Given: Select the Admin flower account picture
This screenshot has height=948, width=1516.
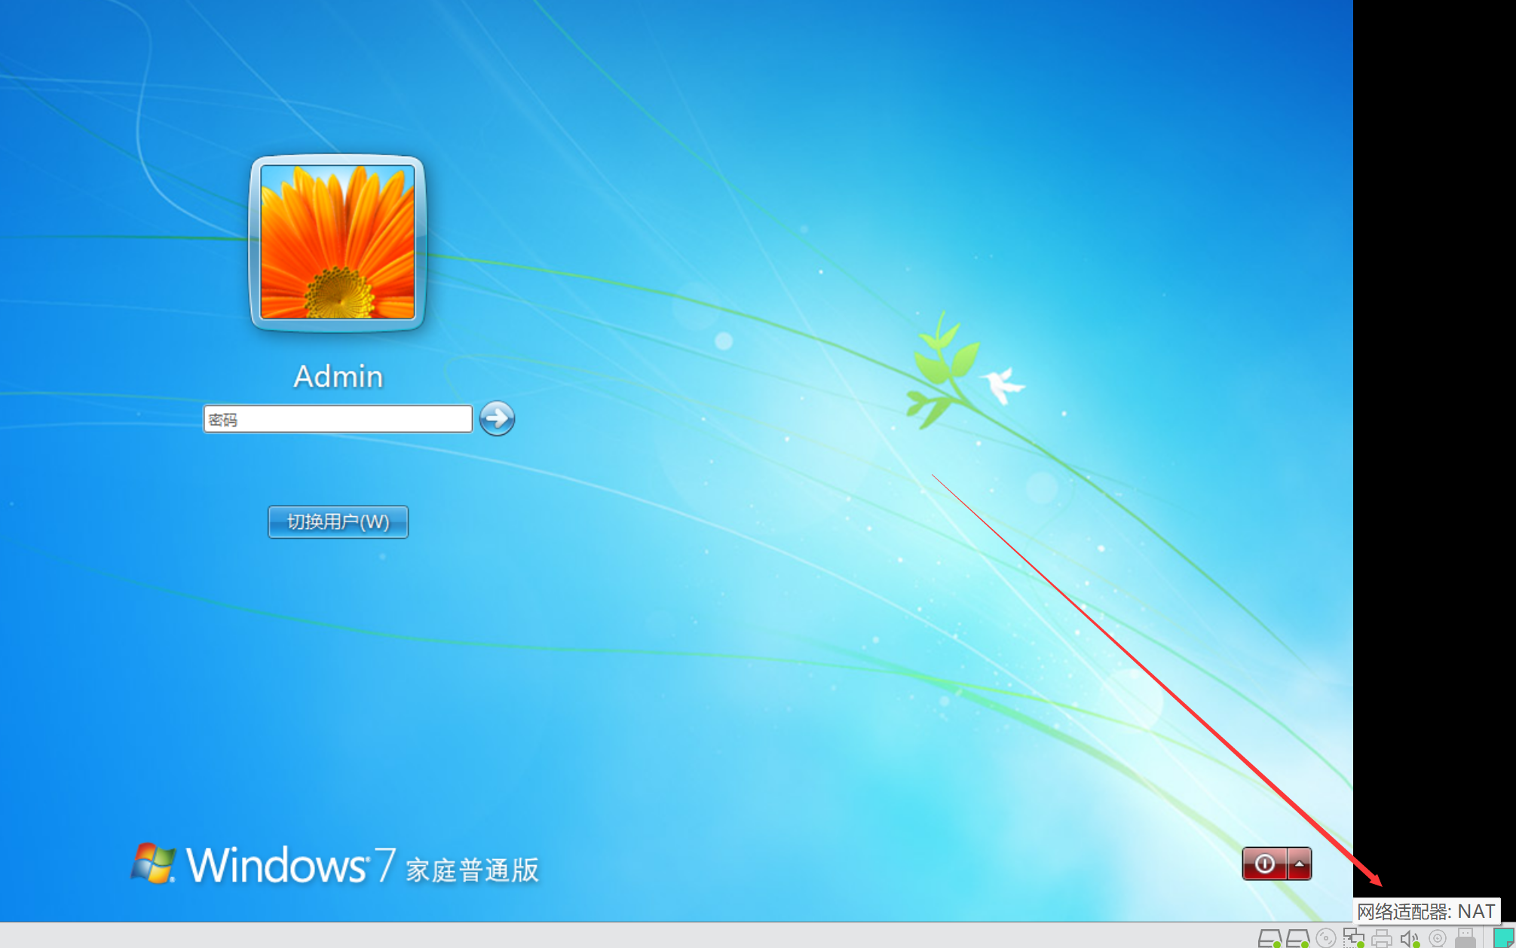Looking at the screenshot, I should point(338,243).
